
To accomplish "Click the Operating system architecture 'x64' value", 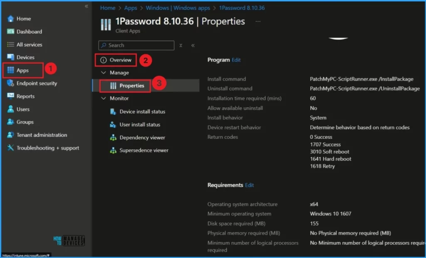I will tap(314, 204).
